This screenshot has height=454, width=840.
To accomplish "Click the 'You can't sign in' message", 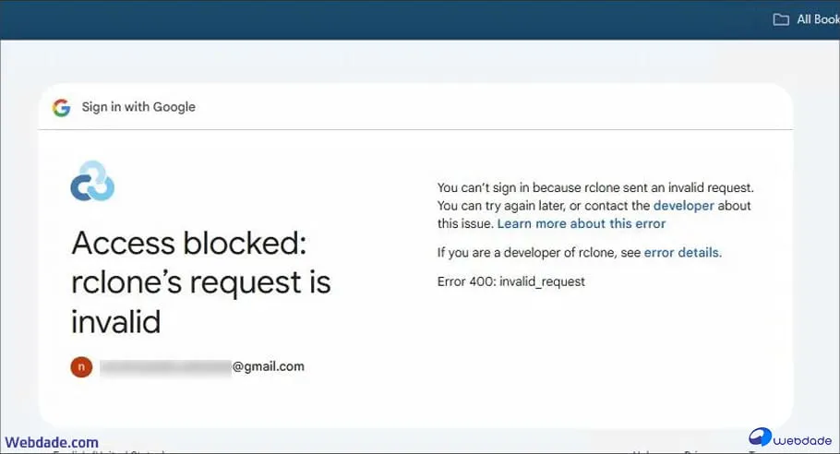I will point(595,188).
